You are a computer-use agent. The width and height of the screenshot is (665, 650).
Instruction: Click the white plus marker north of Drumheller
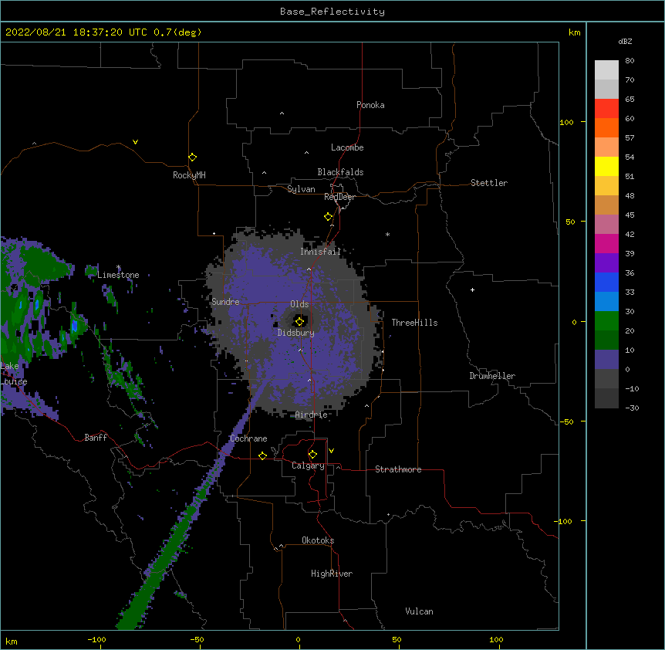tap(472, 289)
